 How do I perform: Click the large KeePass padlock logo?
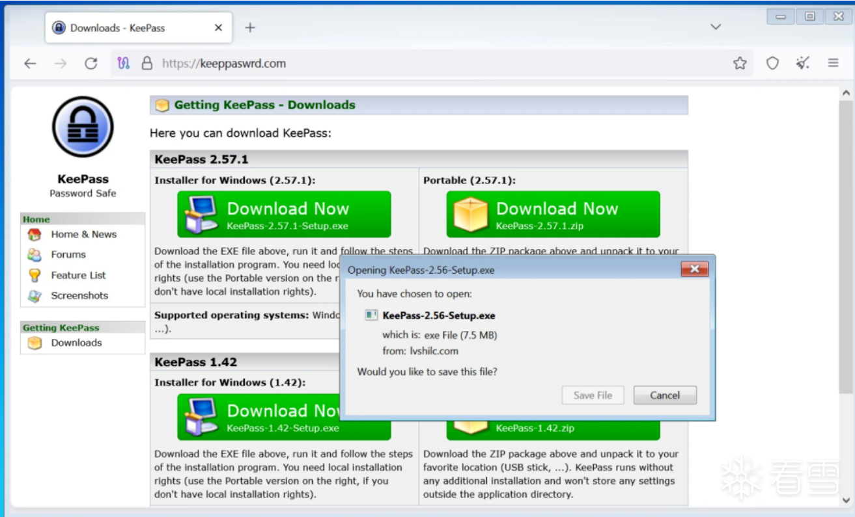pyautogui.click(x=83, y=127)
